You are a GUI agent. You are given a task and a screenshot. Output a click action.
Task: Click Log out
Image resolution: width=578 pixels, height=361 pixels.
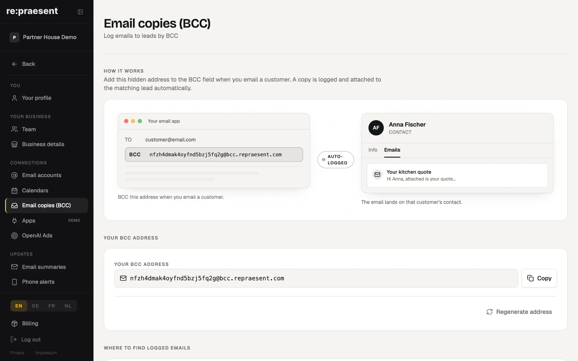(26, 340)
